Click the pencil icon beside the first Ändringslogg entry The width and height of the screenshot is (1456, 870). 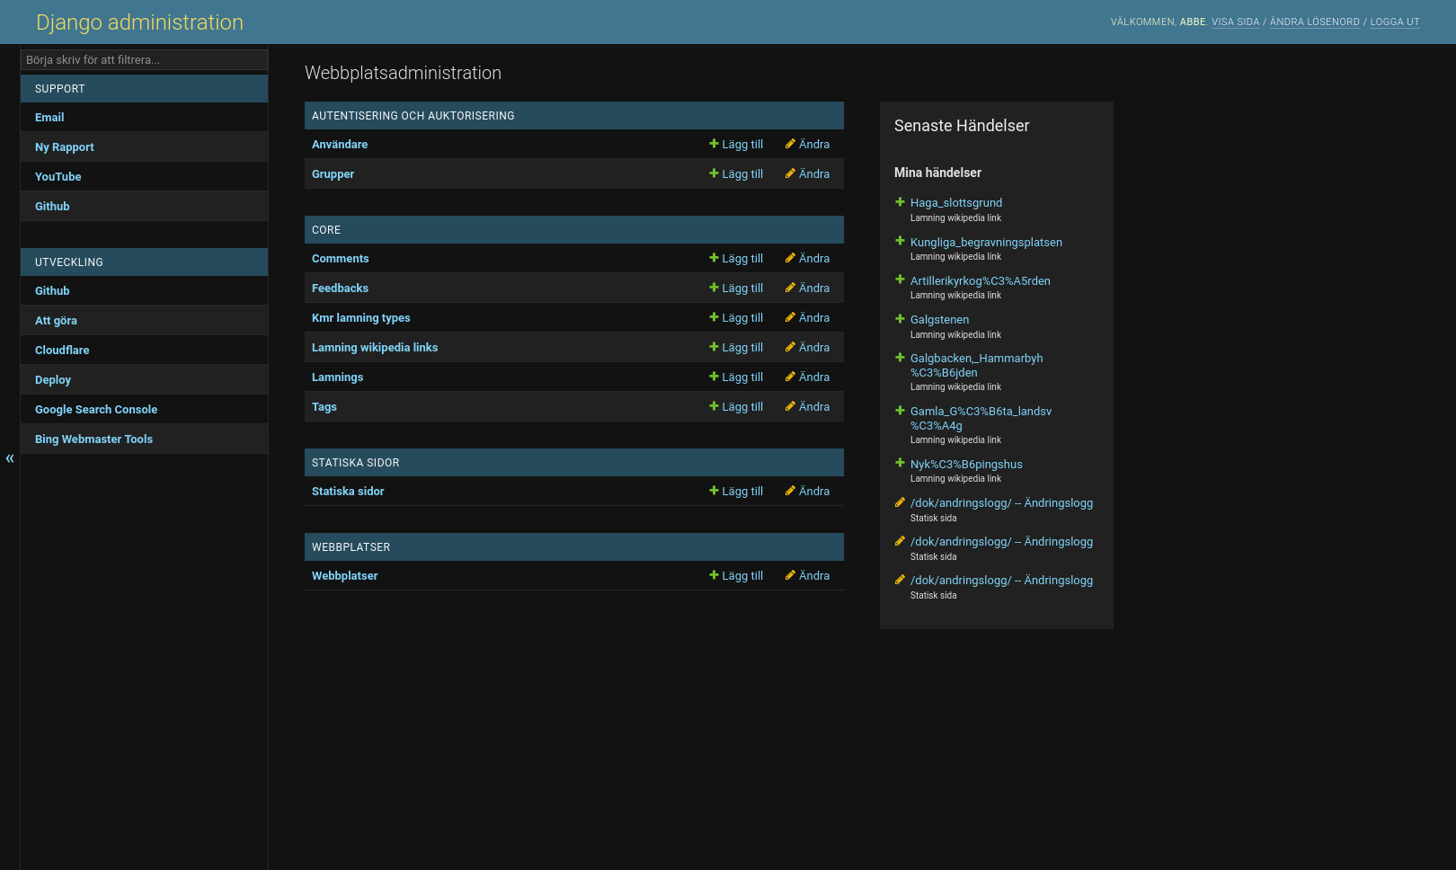900,503
